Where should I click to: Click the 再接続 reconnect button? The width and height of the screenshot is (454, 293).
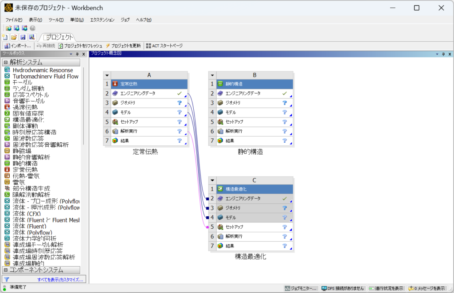(x=46, y=46)
